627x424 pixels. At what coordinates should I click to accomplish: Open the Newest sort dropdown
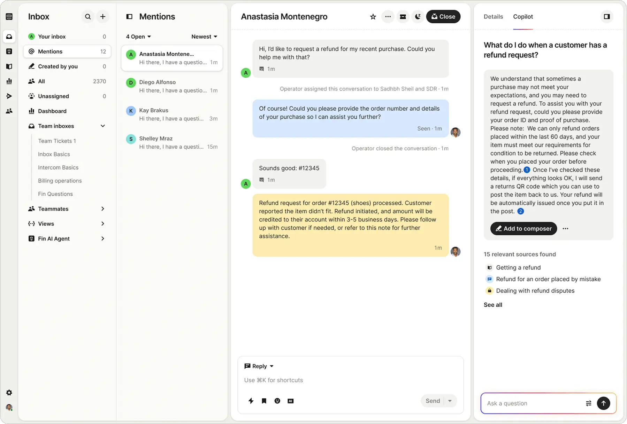(204, 37)
